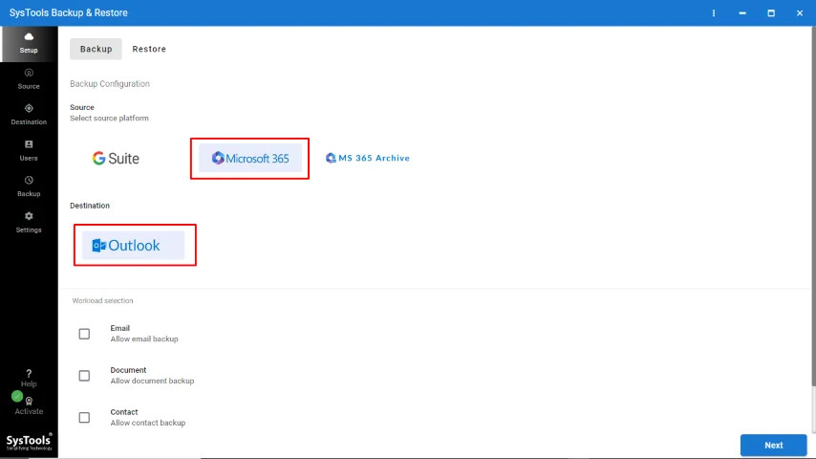The height and width of the screenshot is (459, 816).
Task: Open Users section in sidebar
Action: 29,150
